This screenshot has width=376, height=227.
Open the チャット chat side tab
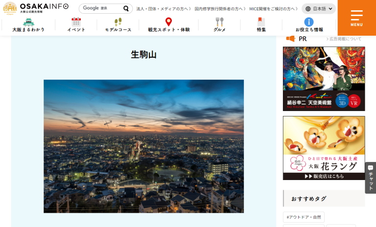point(370,177)
